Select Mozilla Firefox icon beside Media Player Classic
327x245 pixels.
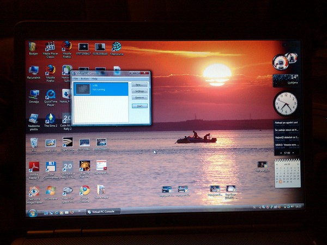click(66, 50)
